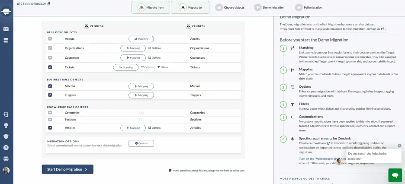Go to the Migrate to step

point(190,7)
